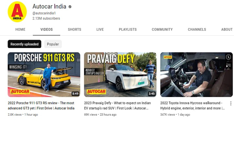
Task: Click the '347K views • 1 day ago' text
Action: pyautogui.click(x=175, y=115)
